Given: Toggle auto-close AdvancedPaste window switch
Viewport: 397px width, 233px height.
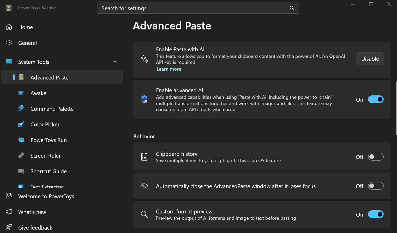Looking at the screenshot, I should 376,186.
